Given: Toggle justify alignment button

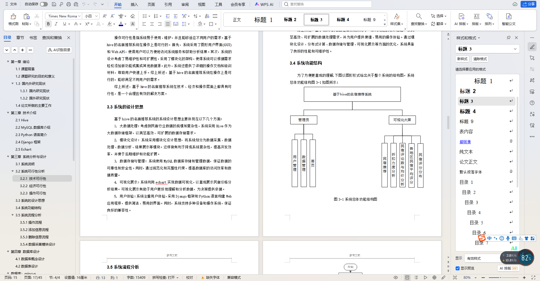Looking at the screenshot, I should [168, 24].
